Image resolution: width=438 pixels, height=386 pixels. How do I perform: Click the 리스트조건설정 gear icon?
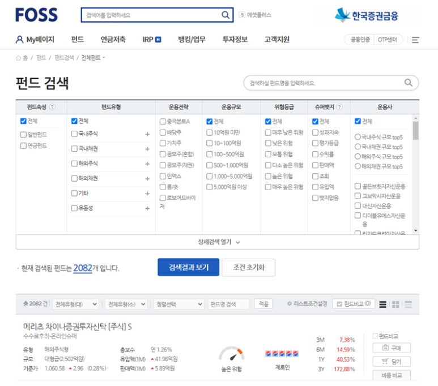[x=290, y=304]
